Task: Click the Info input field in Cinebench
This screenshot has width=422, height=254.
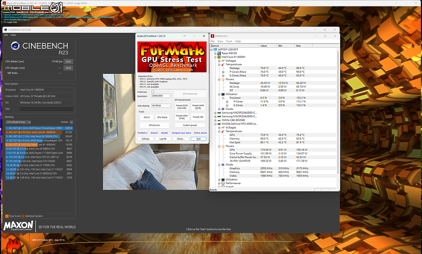Action: (x=47, y=109)
